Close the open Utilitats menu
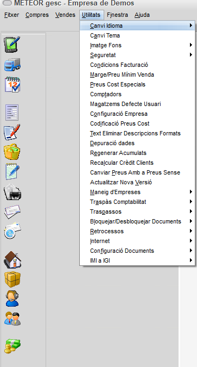197x367 pixels. tap(91, 15)
